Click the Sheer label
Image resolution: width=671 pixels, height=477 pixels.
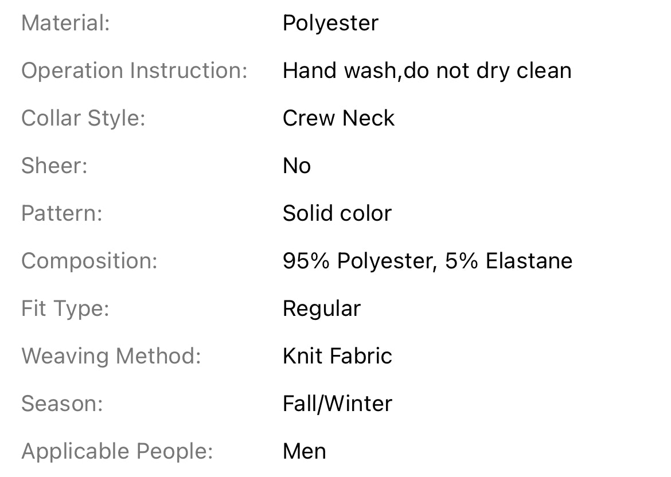54,166
